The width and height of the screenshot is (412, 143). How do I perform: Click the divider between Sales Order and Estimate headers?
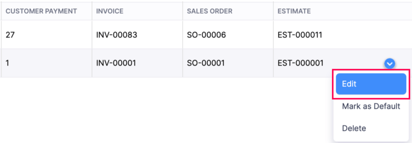[x=273, y=11]
